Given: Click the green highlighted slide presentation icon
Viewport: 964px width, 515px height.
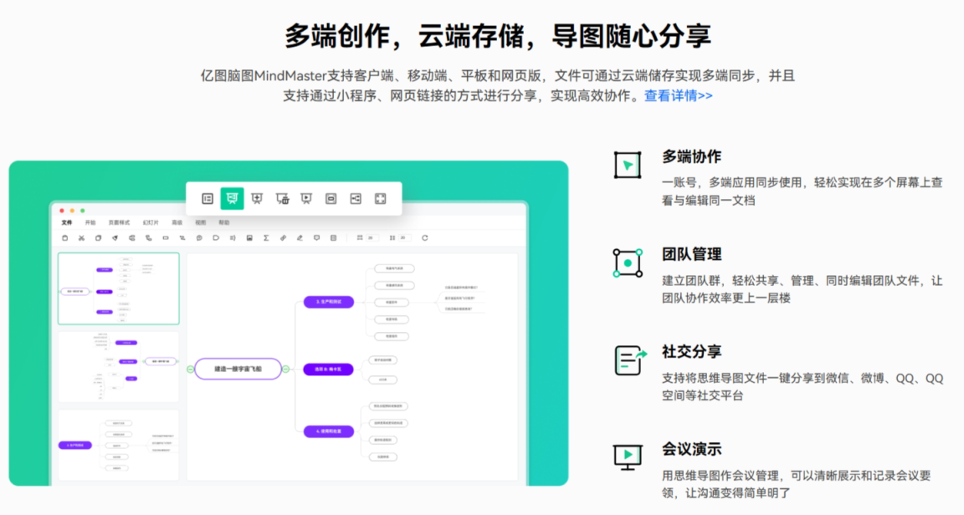Looking at the screenshot, I should pos(232,198).
